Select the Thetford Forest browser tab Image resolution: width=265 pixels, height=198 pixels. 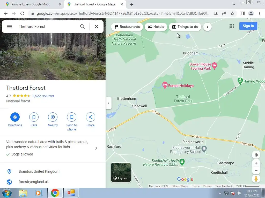tap(94, 4)
